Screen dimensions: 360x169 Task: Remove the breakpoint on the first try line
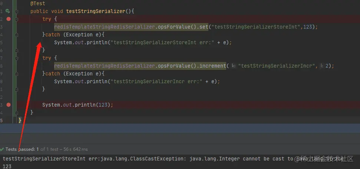pos(9,19)
